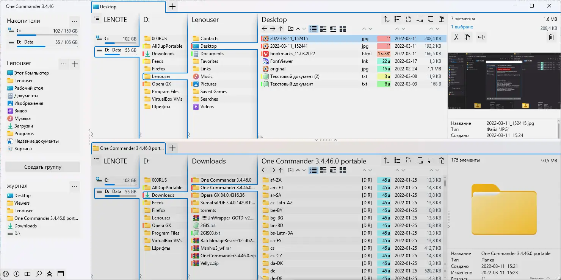Screen dimensions: 561x280
Task: Switch One Commander portable pane to tiles view
Action: (323, 170)
